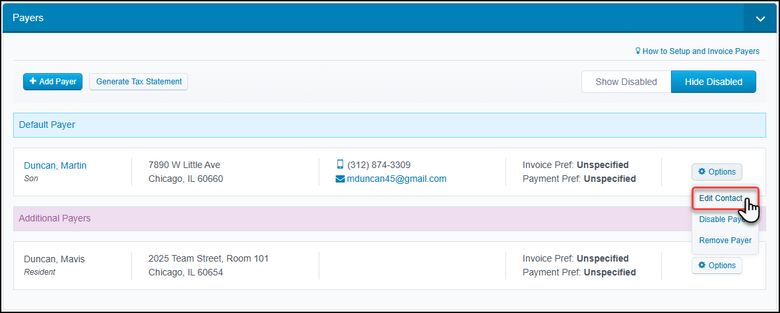Click the envelope icon next to email

tap(341, 179)
